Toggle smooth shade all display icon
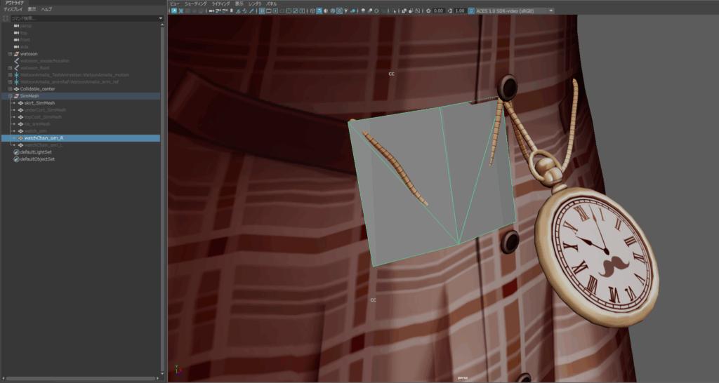The width and height of the screenshot is (719, 383). tap(319, 11)
